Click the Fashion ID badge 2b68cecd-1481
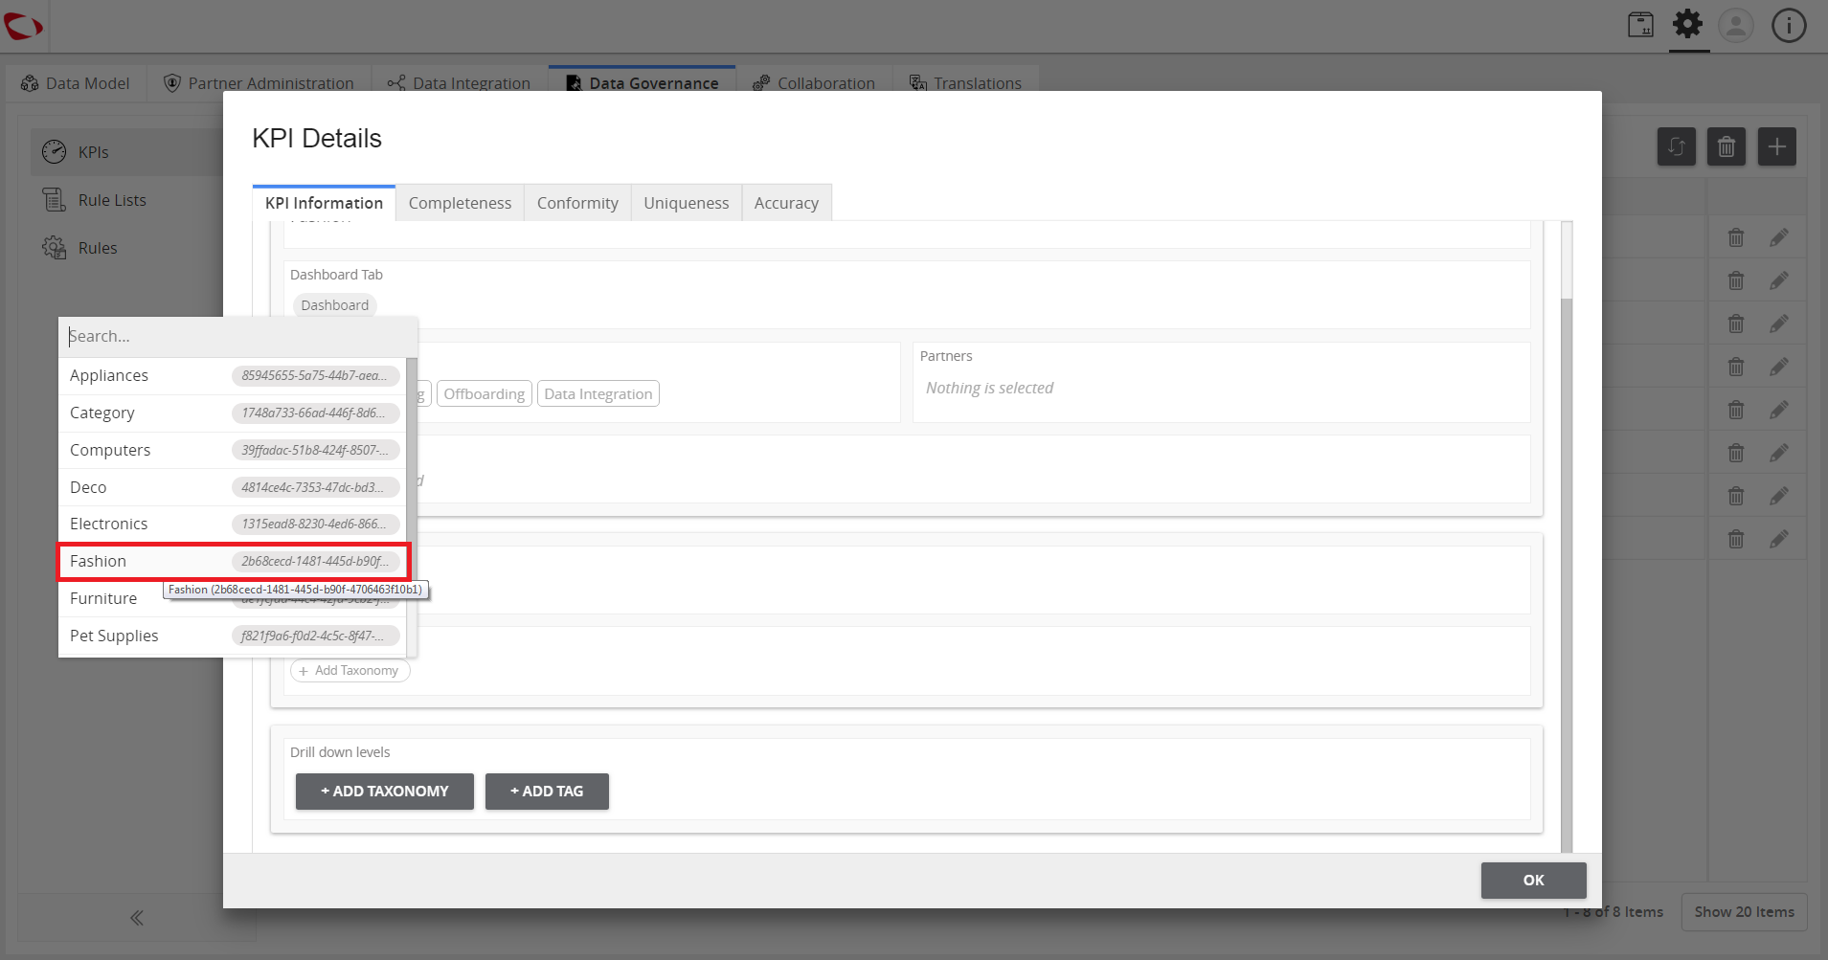Image resolution: width=1828 pixels, height=960 pixels. pyautogui.click(x=315, y=561)
